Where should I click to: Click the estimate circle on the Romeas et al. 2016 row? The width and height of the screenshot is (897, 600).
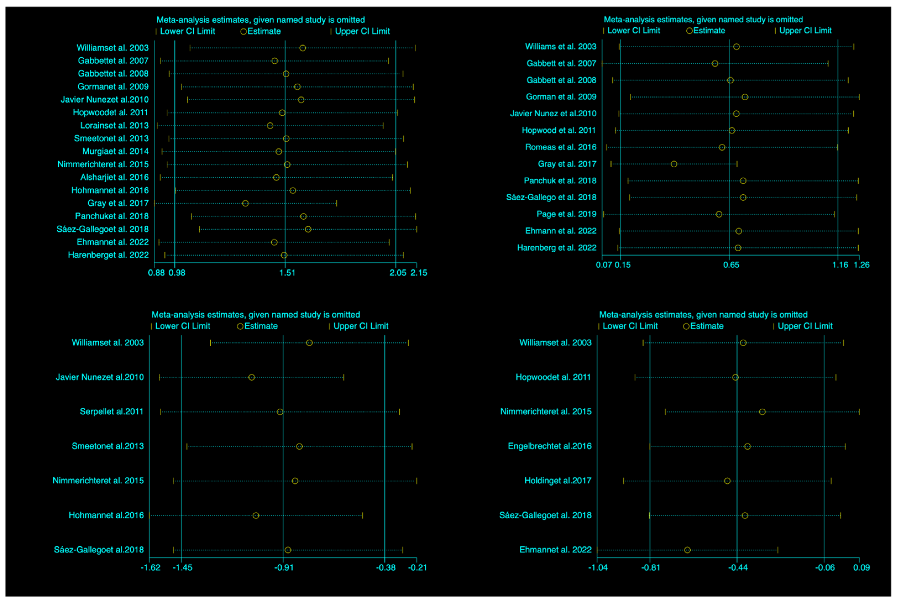pos(722,147)
